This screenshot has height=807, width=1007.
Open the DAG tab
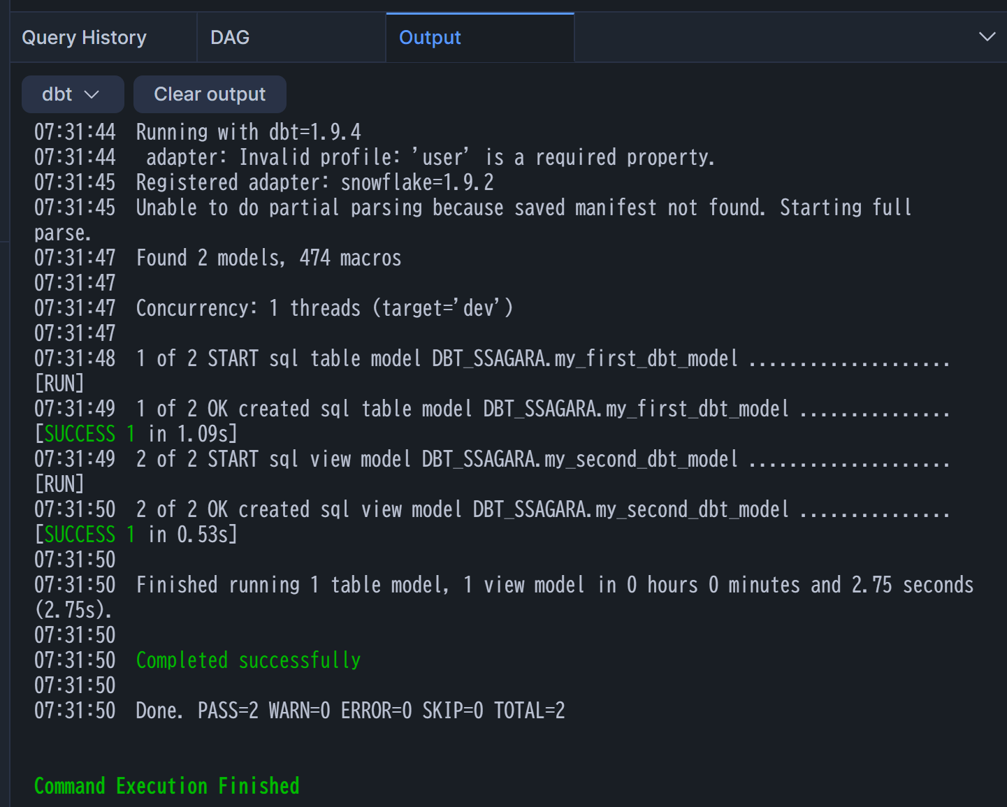tap(230, 38)
